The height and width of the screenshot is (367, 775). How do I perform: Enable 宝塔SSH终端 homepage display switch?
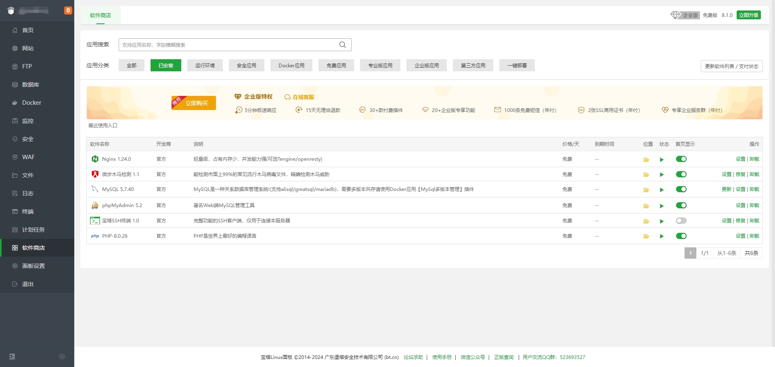coord(681,221)
